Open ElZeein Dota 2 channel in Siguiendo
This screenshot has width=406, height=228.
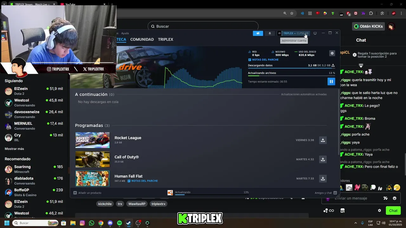coord(34,91)
